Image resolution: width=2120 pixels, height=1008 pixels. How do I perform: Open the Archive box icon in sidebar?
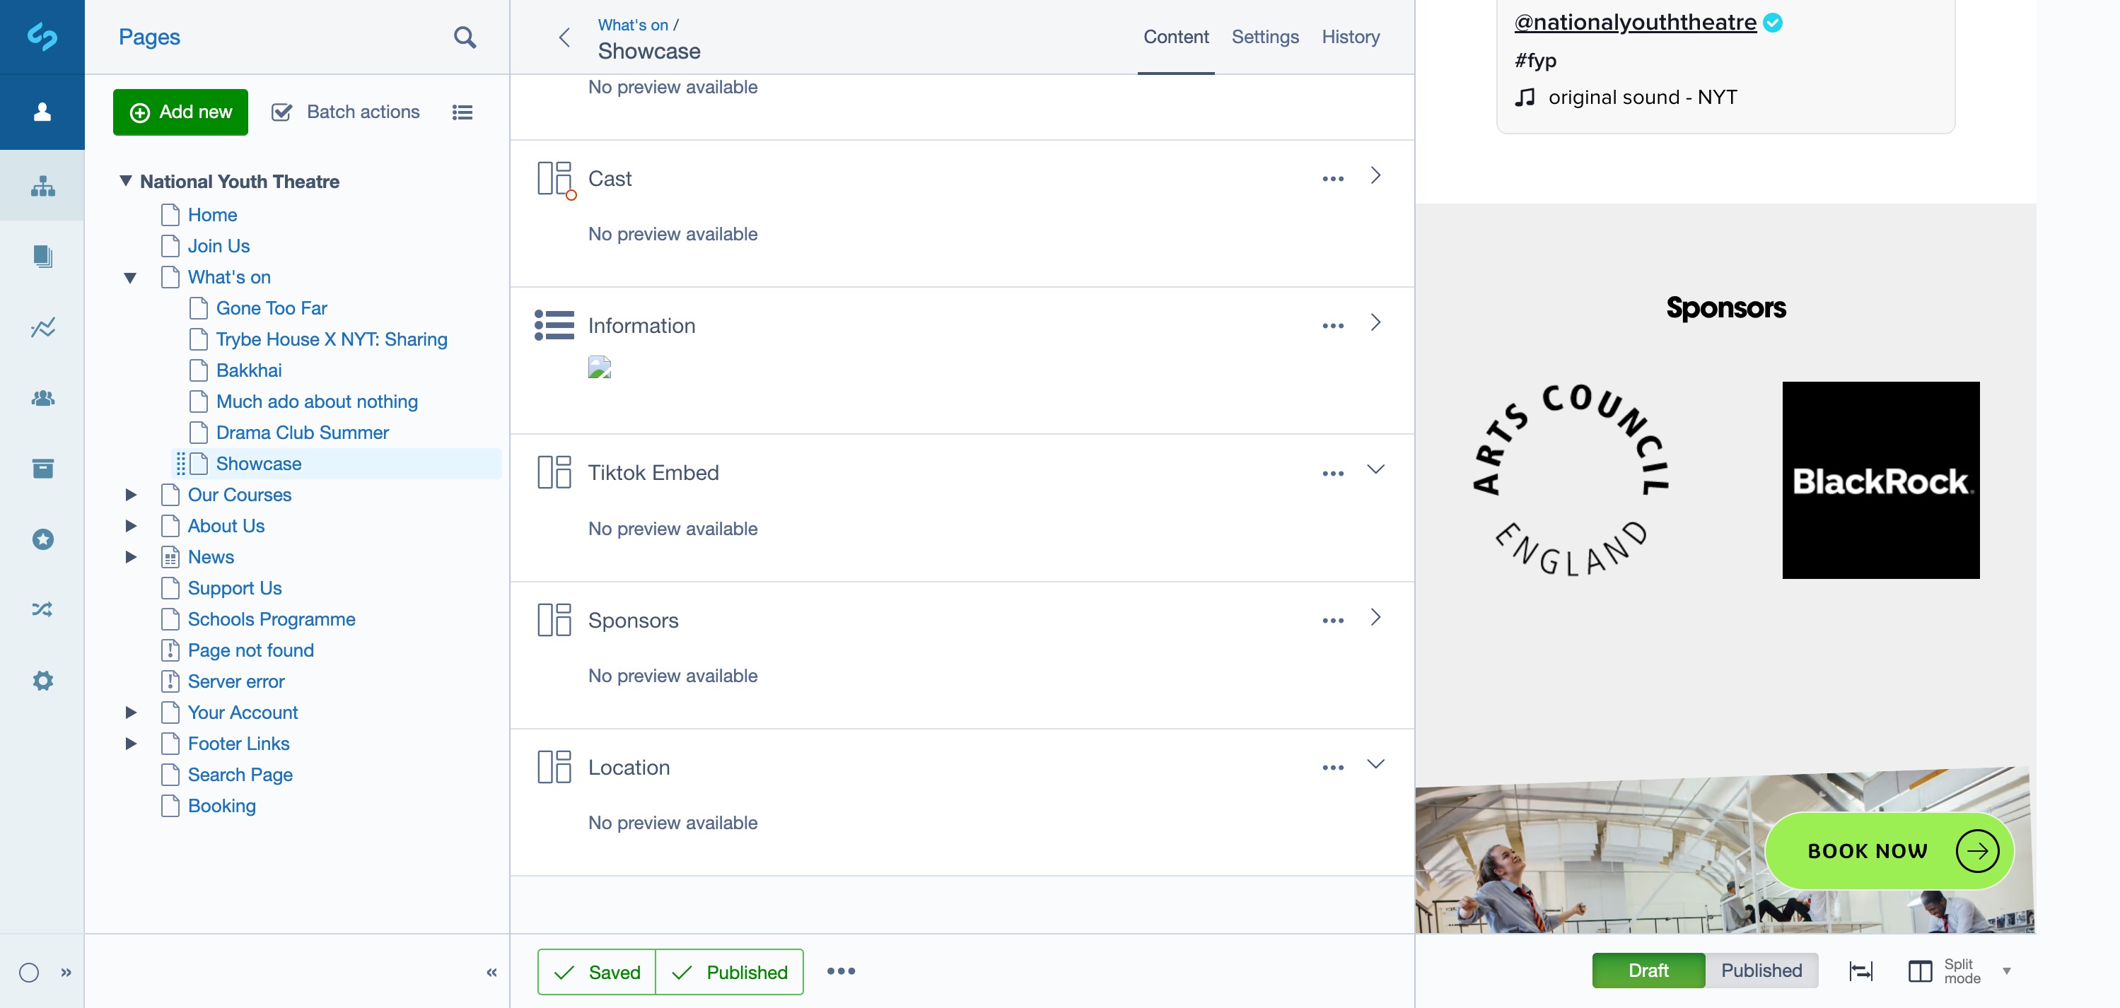tap(43, 468)
